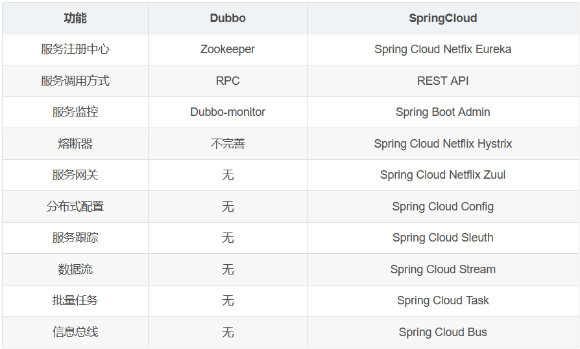Select the Zookeeper cell

(228, 49)
